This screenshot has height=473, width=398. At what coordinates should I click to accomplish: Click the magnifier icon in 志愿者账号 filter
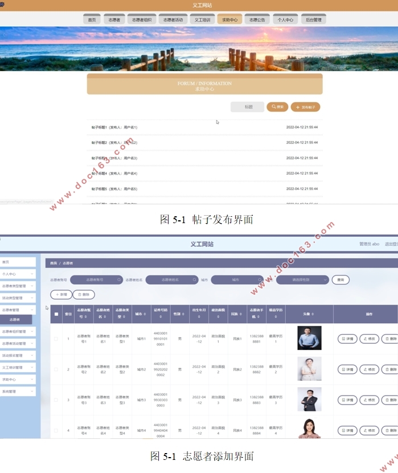click(119, 280)
